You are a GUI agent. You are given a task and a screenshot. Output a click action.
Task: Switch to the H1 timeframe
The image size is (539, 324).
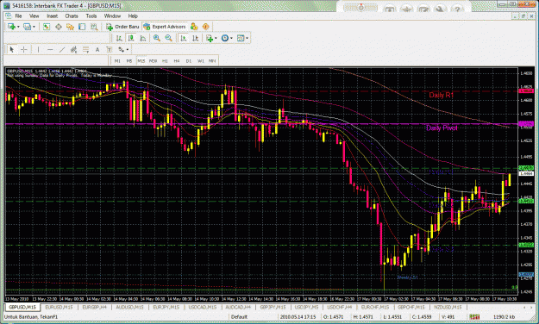[x=165, y=61]
